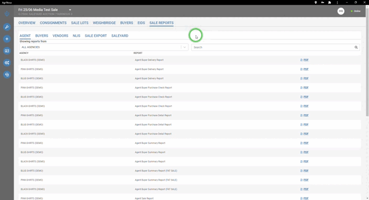Click the REPORT column header
The height and width of the screenshot is (200, 369).
tap(138, 53)
